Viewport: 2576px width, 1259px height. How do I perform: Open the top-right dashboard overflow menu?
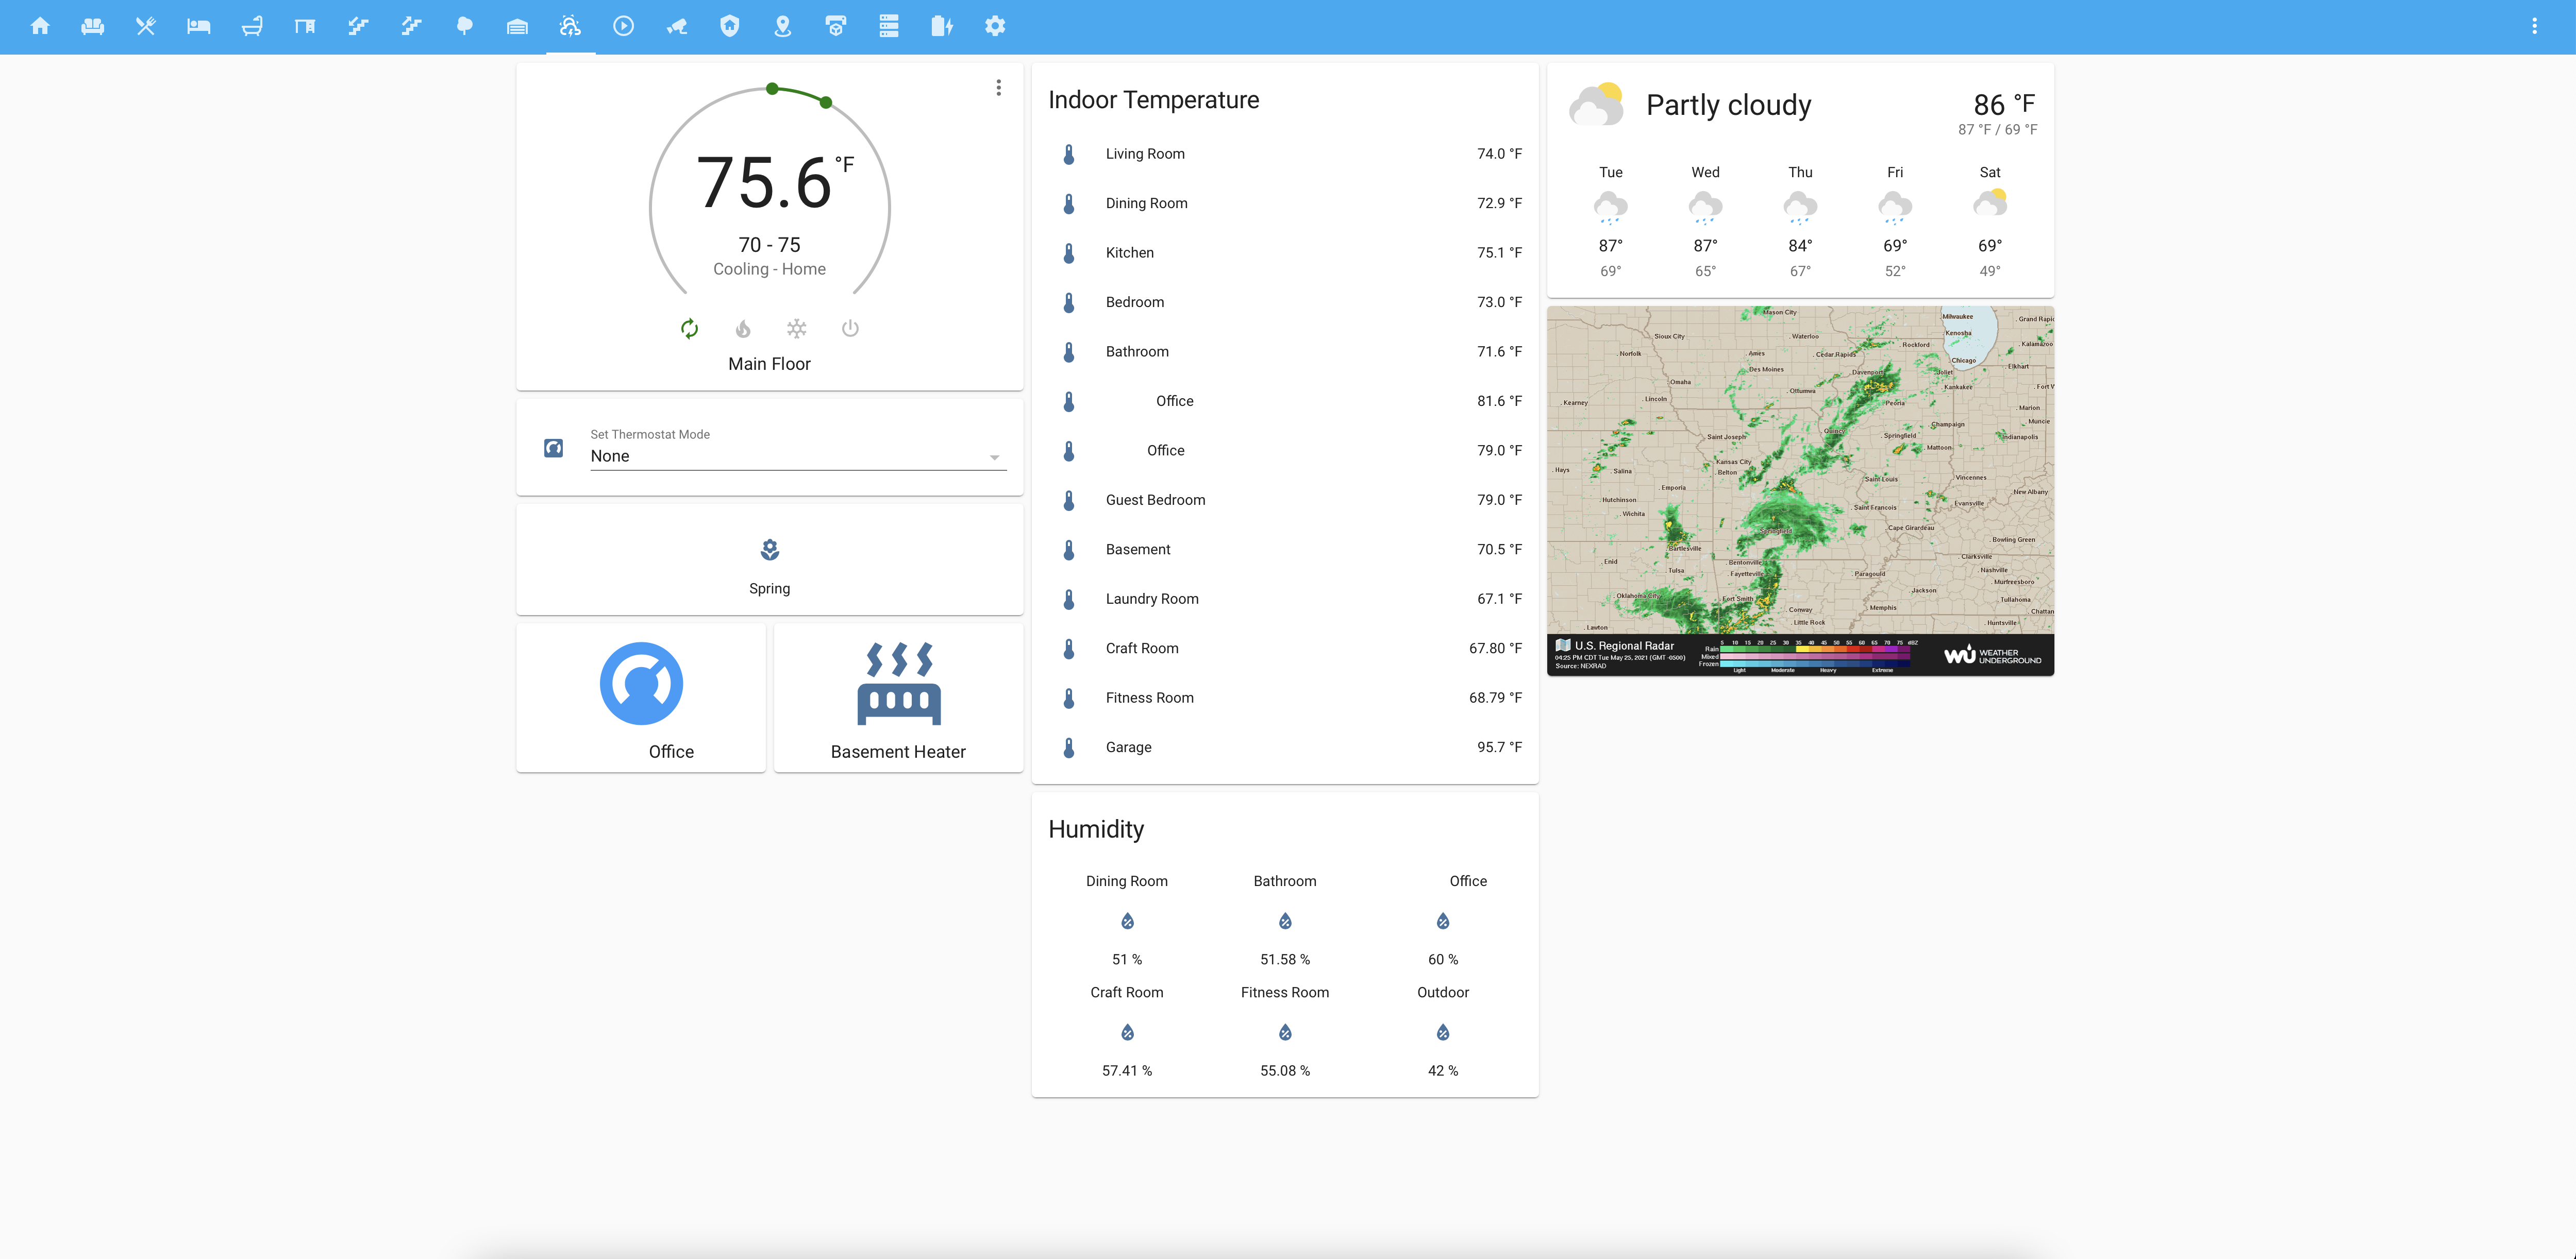[x=2534, y=26]
